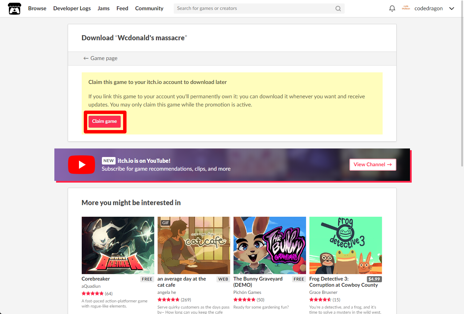
Task: Click the YouTube play logo
Action: (81, 165)
